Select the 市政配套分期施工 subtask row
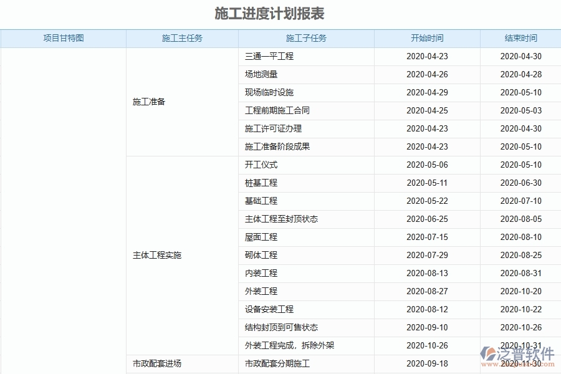561x374 pixels. [x=274, y=363]
